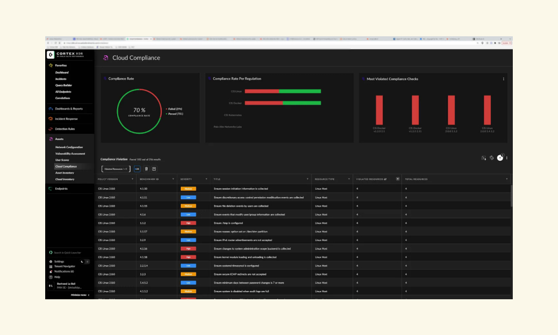
Task: Click Passed (701) legend entry
Action: click(174, 114)
